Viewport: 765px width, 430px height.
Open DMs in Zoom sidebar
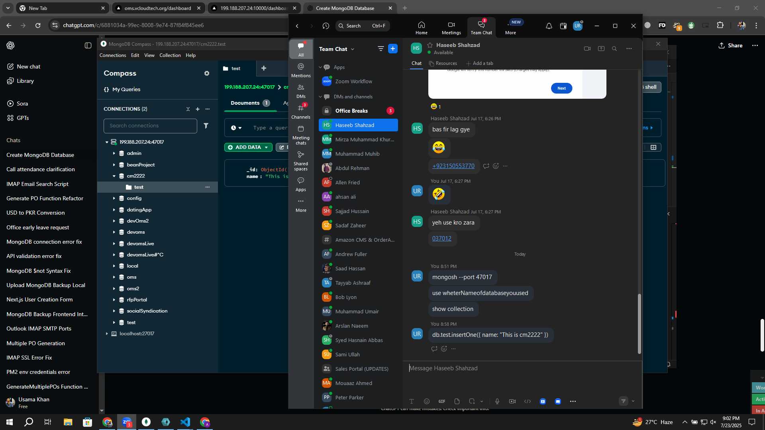point(301,91)
